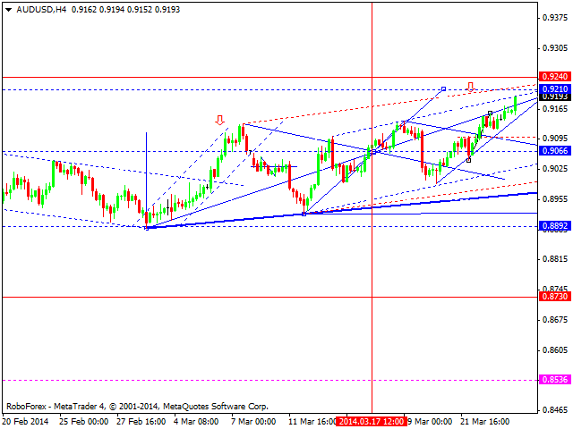573x429 pixels.
Task: Select the current price 0.9193 label
Action: pos(554,97)
